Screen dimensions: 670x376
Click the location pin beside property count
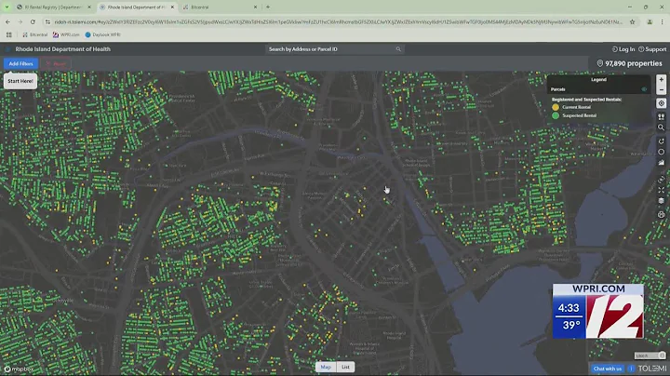(600, 63)
